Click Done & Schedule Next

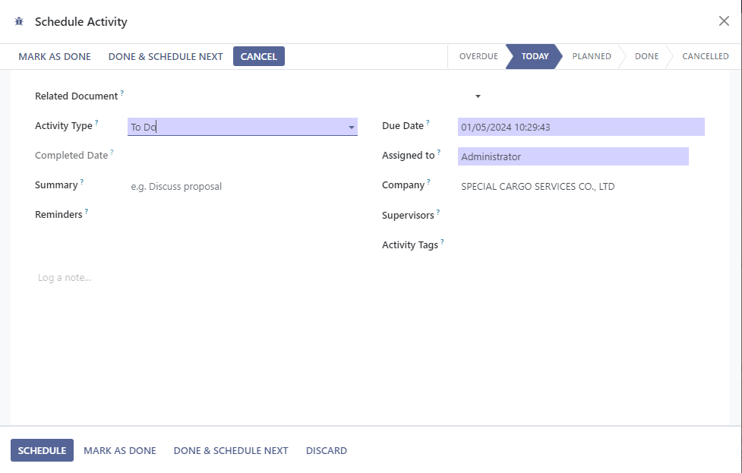click(x=231, y=450)
